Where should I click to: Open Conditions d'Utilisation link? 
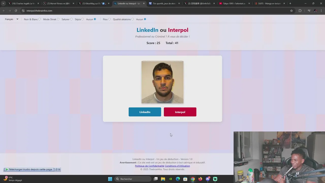click(x=177, y=166)
